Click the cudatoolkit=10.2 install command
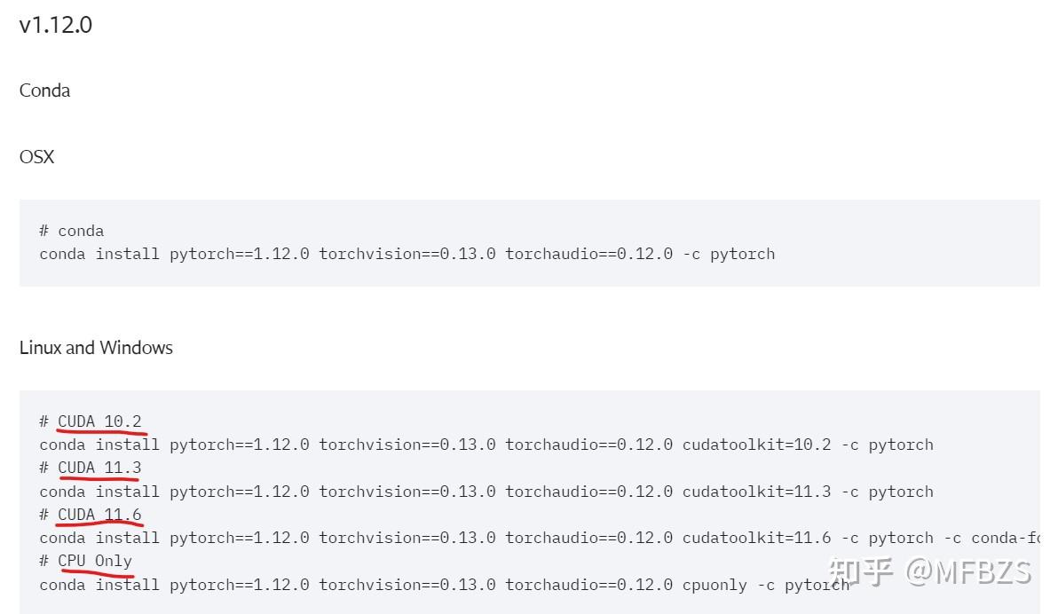 (486, 445)
